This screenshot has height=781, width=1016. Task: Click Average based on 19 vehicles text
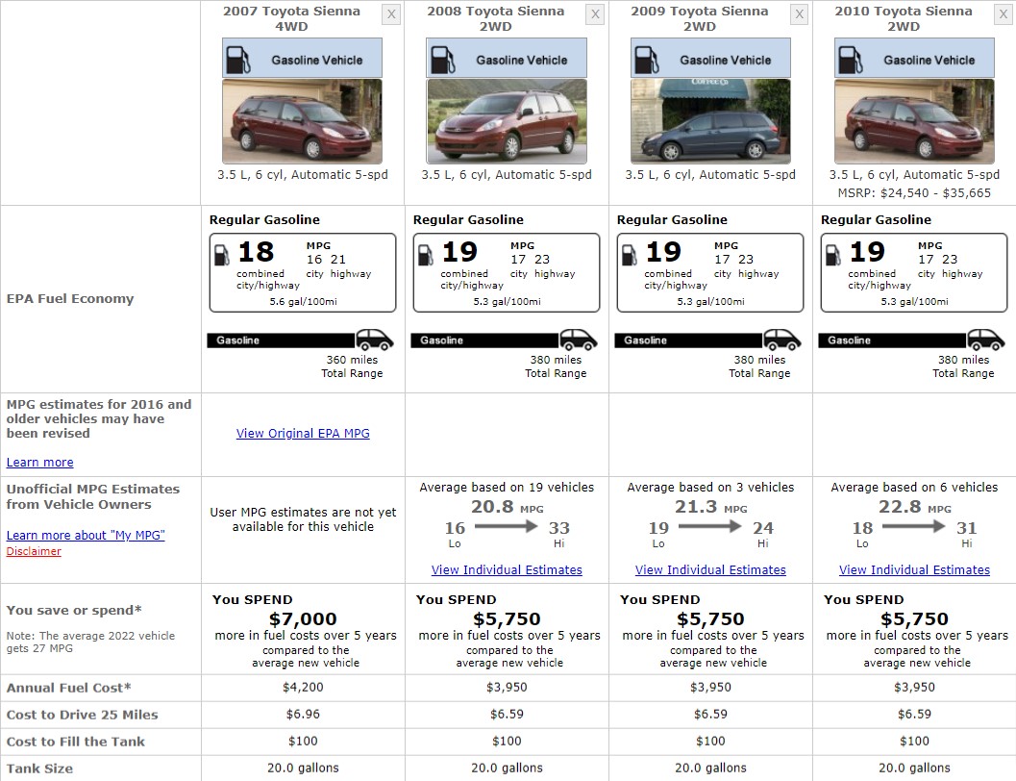coord(507,487)
